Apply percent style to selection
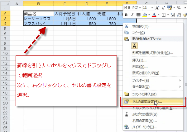187x132 pixels. (179, 8)
